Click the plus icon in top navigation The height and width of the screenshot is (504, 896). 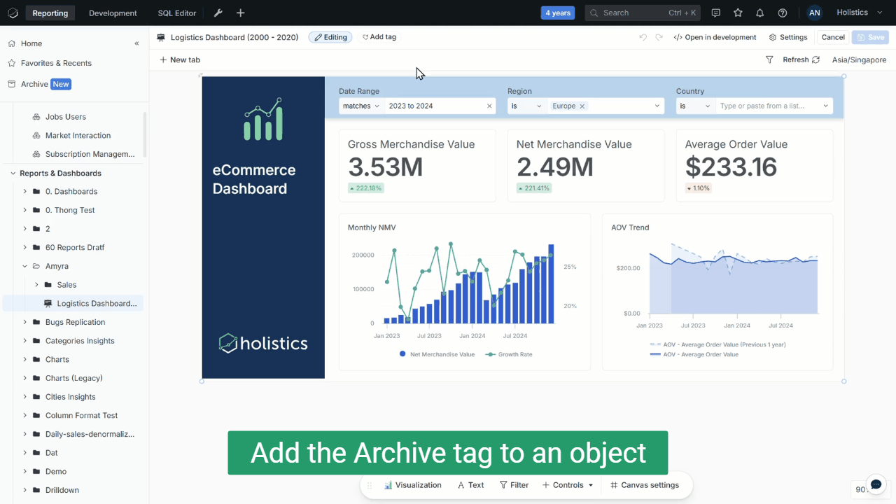pos(240,13)
